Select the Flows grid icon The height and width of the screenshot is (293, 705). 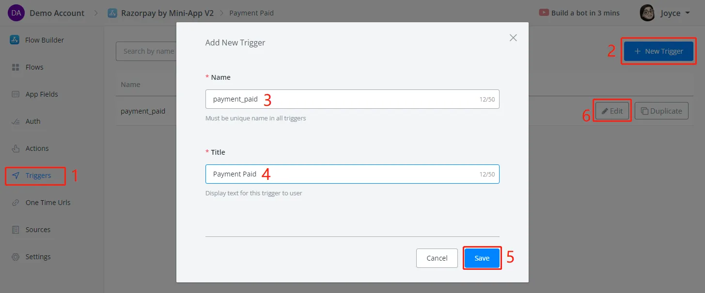pyautogui.click(x=15, y=67)
